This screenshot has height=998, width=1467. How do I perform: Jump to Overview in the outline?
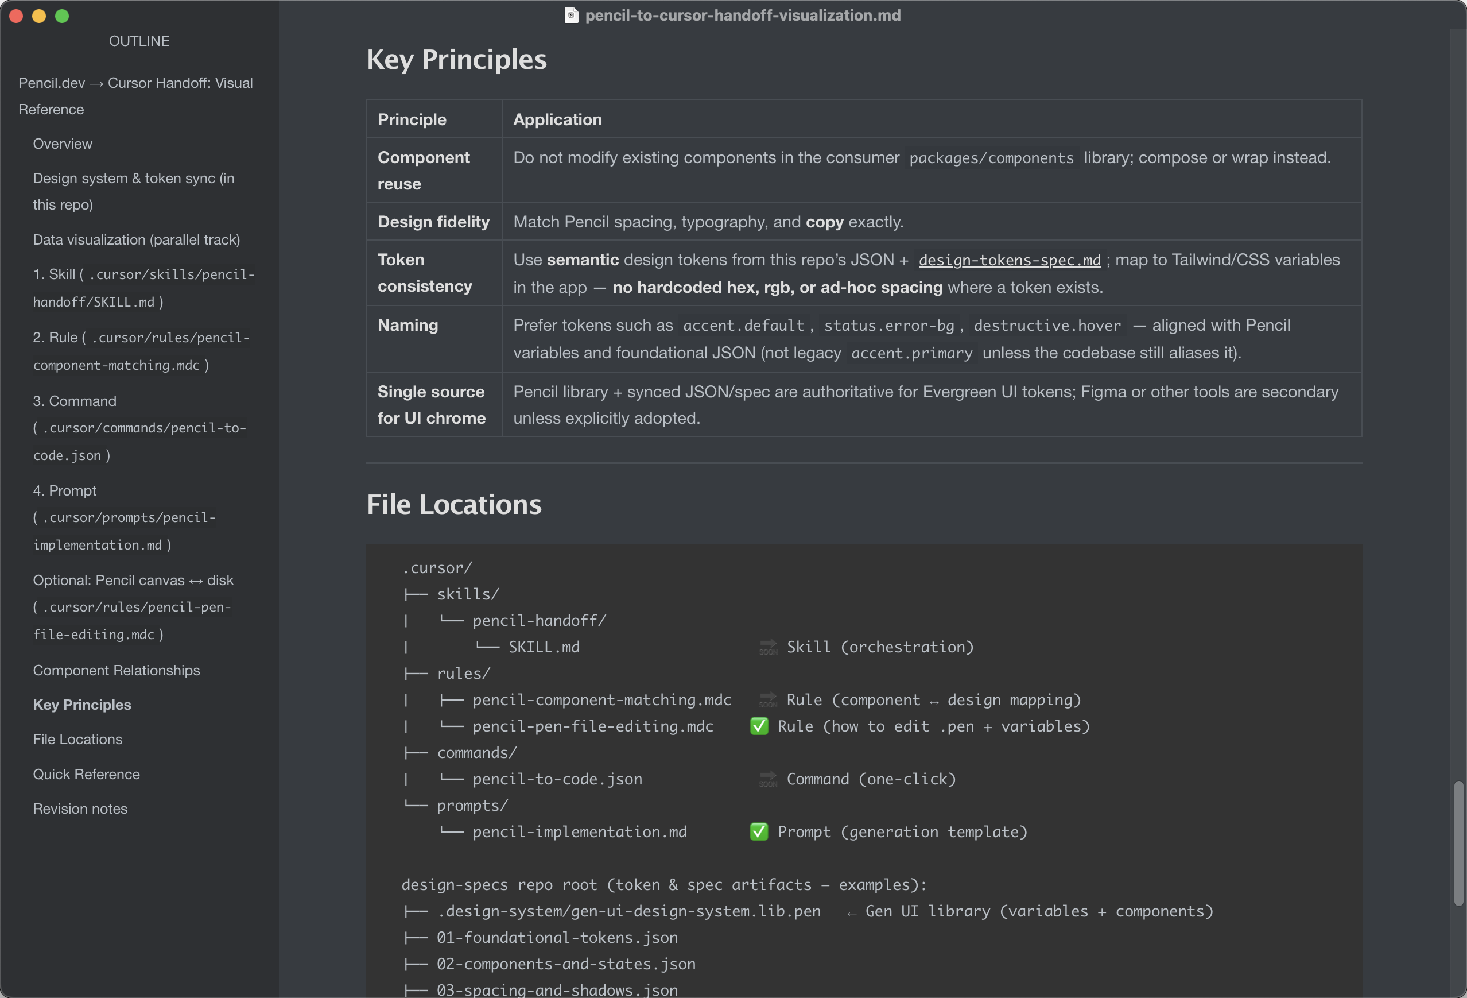coord(63,144)
